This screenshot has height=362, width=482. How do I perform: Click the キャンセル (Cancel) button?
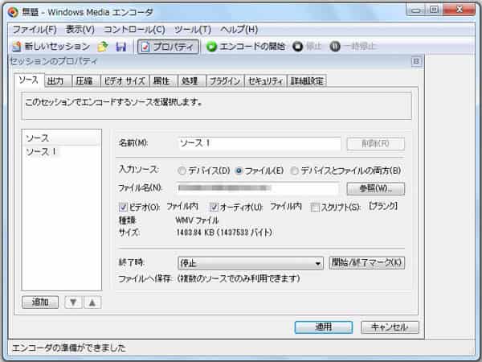[x=390, y=327]
